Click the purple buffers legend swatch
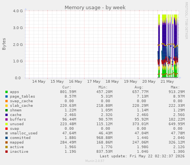 coord(6,119)
